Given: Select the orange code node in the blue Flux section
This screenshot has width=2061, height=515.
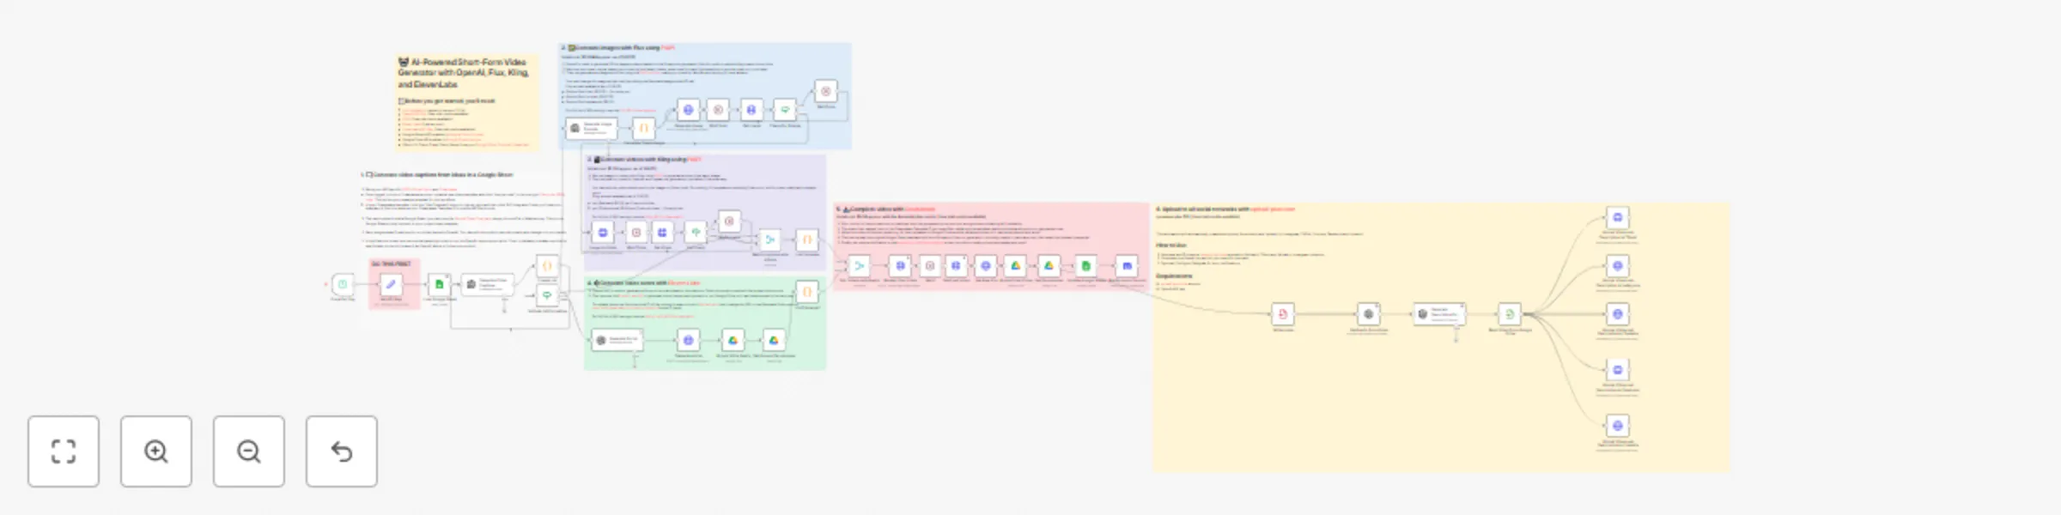Looking at the screenshot, I should 643,129.
